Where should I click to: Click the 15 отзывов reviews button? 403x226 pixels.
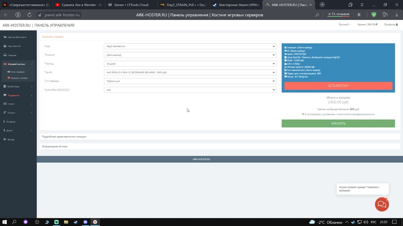(338, 14)
